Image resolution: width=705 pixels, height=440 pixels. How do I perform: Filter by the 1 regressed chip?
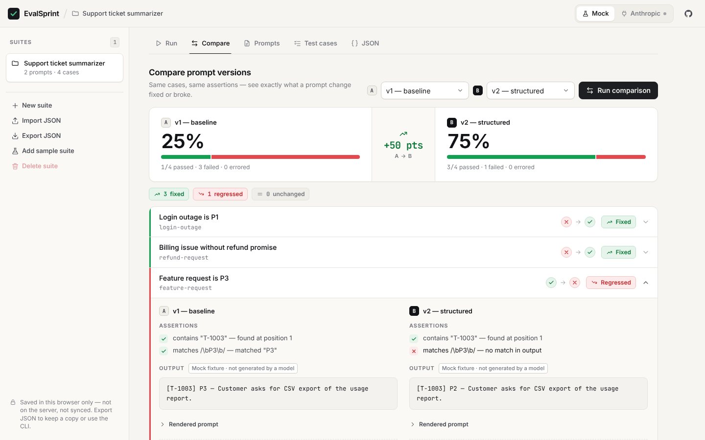[220, 194]
